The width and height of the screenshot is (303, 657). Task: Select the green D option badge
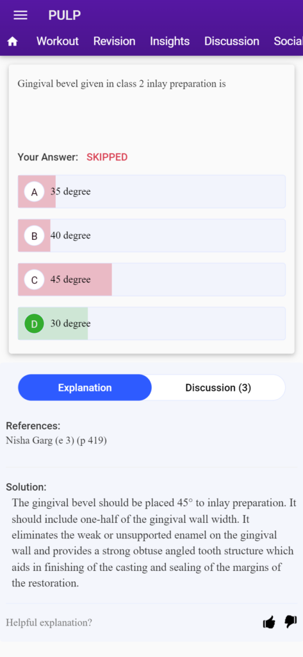tap(35, 324)
